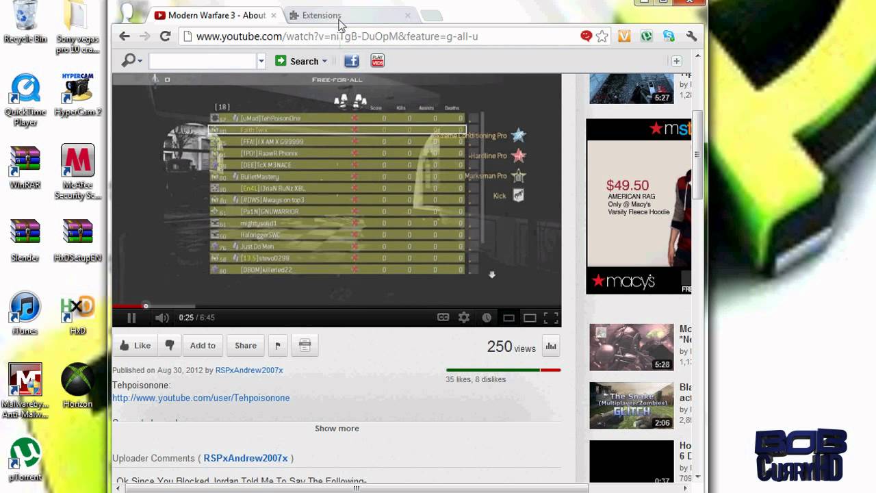Screen dimensions: 876x493
Task: Open the Skype extension icon
Action: (x=669, y=36)
